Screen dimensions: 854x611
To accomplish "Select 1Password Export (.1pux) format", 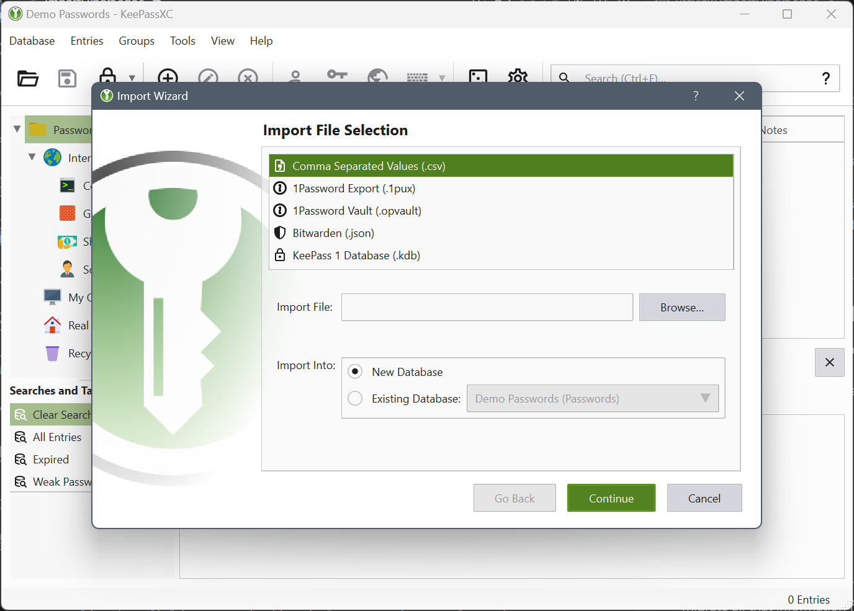I will tap(501, 188).
